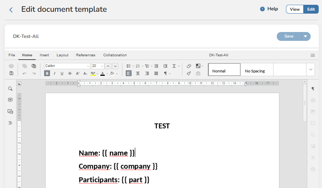Toggle Bold formatting off
This screenshot has width=322, height=188.
tap(47, 73)
